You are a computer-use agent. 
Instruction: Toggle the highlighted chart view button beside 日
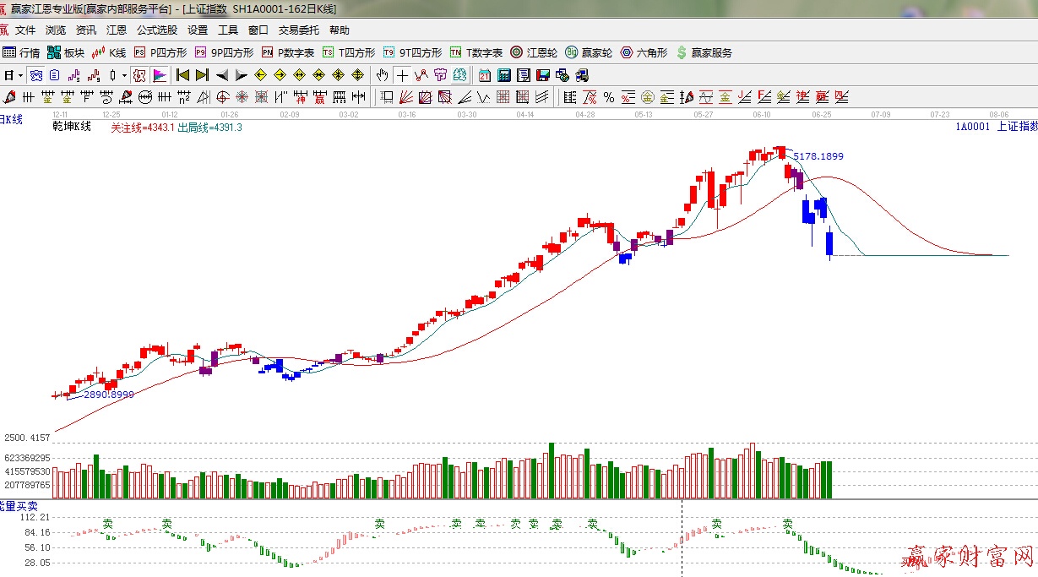[x=36, y=75]
